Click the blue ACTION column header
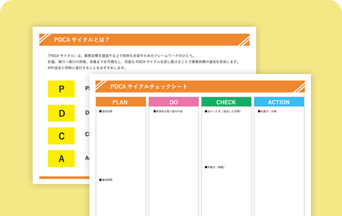 pos(278,102)
